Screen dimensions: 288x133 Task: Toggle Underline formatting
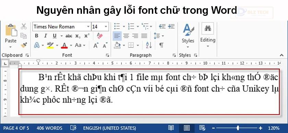[55, 36]
